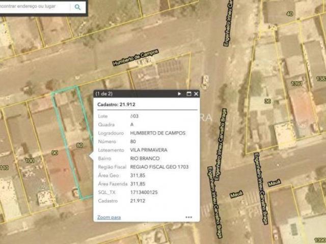Click the Loteamento value VILA PRIMAVERA

point(149,150)
